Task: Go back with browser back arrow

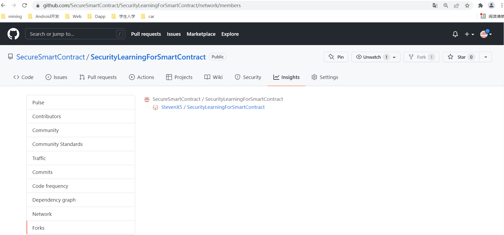Action: pyautogui.click(x=3, y=5)
